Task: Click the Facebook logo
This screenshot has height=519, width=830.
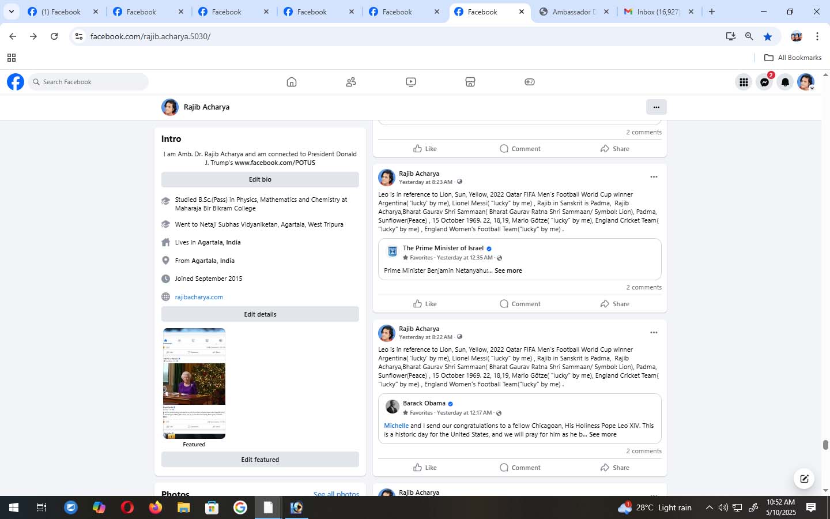Action: 16,82
